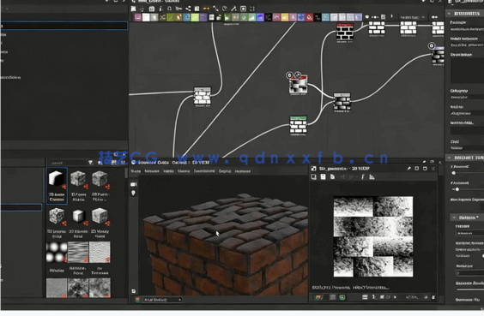Click the colorful icon beside the 3D view bottom dropdown
This screenshot has height=316, width=484.
click(137, 300)
